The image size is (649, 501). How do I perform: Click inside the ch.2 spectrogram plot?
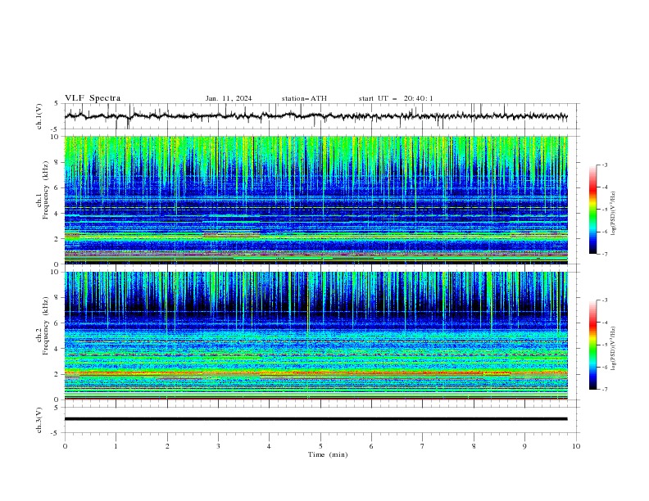pos(316,336)
